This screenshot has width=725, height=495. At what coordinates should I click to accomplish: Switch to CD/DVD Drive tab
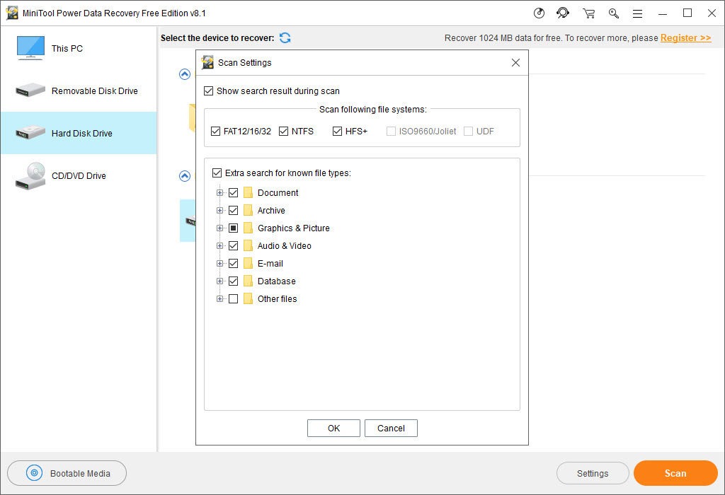click(x=79, y=175)
